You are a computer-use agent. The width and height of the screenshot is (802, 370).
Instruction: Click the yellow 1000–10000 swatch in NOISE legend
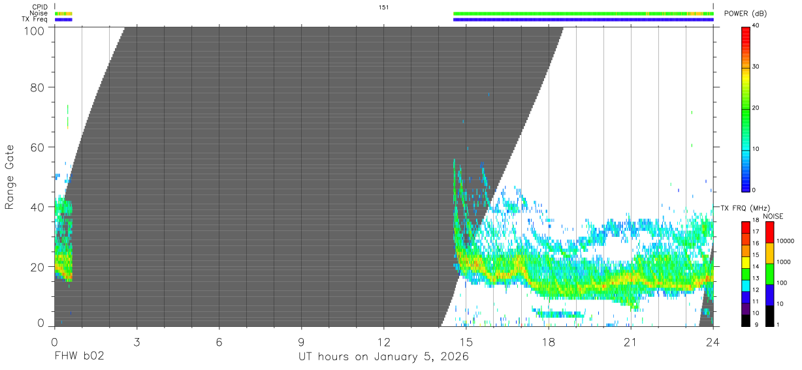point(770,253)
